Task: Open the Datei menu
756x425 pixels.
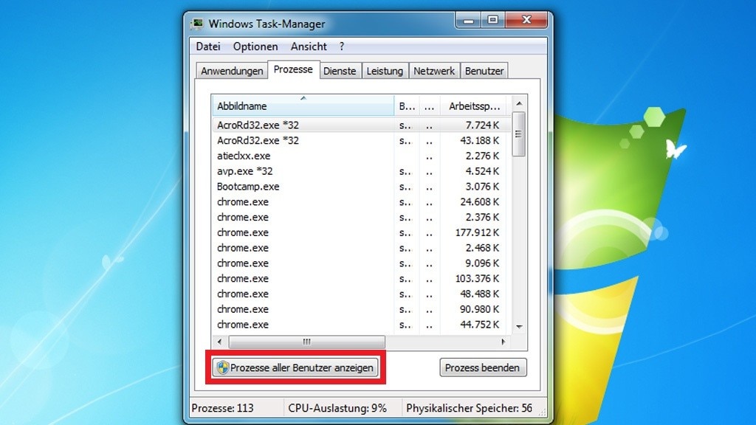Action: coord(208,46)
